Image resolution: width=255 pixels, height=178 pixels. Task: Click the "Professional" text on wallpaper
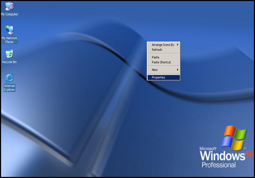(218, 165)
